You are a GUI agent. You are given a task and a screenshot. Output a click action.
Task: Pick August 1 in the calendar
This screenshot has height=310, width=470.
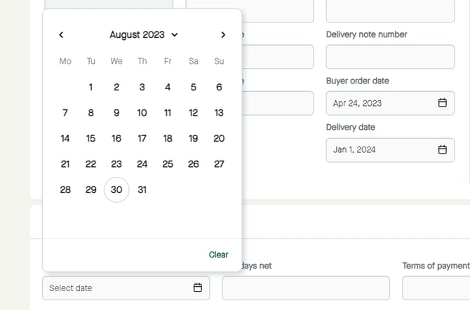tap(90, 87)
